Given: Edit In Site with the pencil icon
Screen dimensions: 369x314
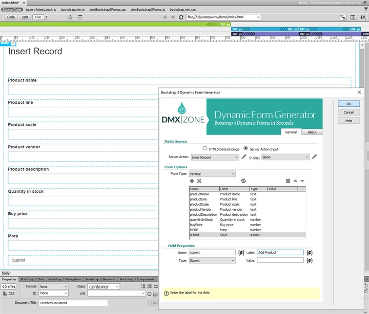Looking at the screenshot, I should 314,157.
